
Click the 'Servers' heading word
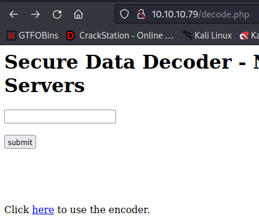pyautogui.click(x=44, y=86)
